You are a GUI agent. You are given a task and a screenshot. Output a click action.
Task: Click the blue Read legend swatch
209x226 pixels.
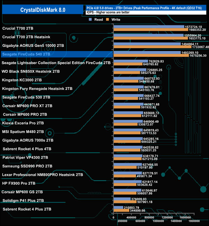coord(90,20)
